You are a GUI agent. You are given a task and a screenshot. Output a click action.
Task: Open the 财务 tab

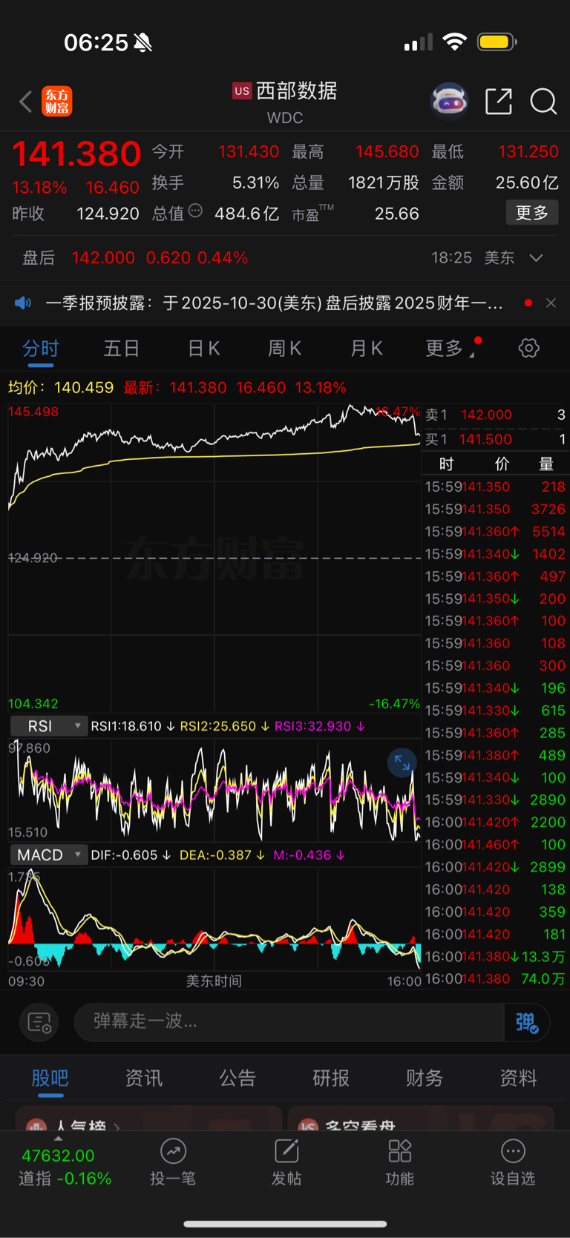tap(425, 1078)
